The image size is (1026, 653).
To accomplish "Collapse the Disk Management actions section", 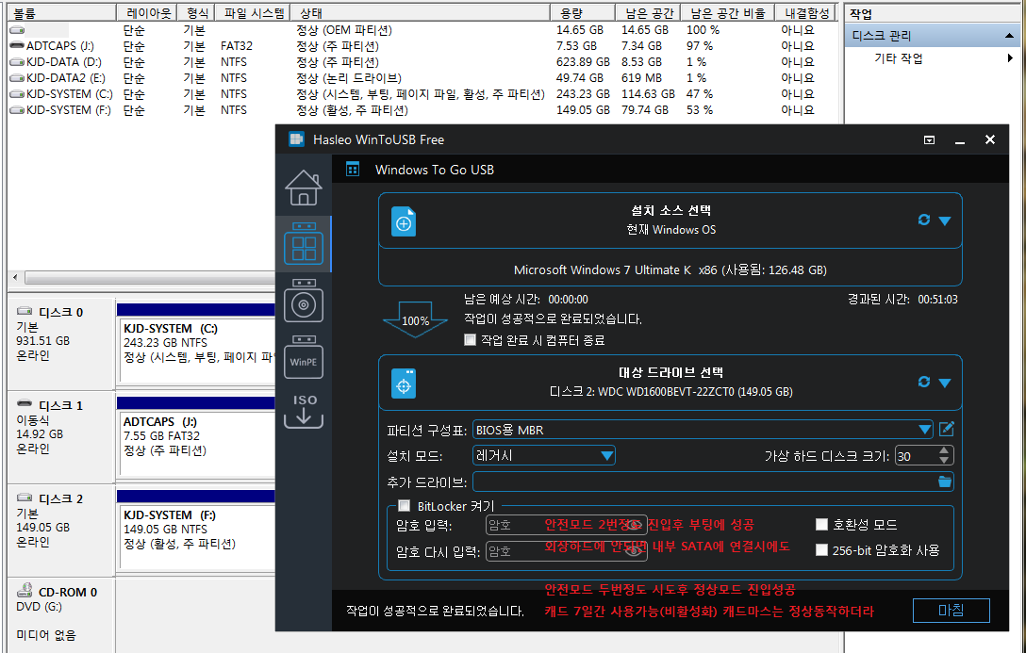I will pos(1010,35).
